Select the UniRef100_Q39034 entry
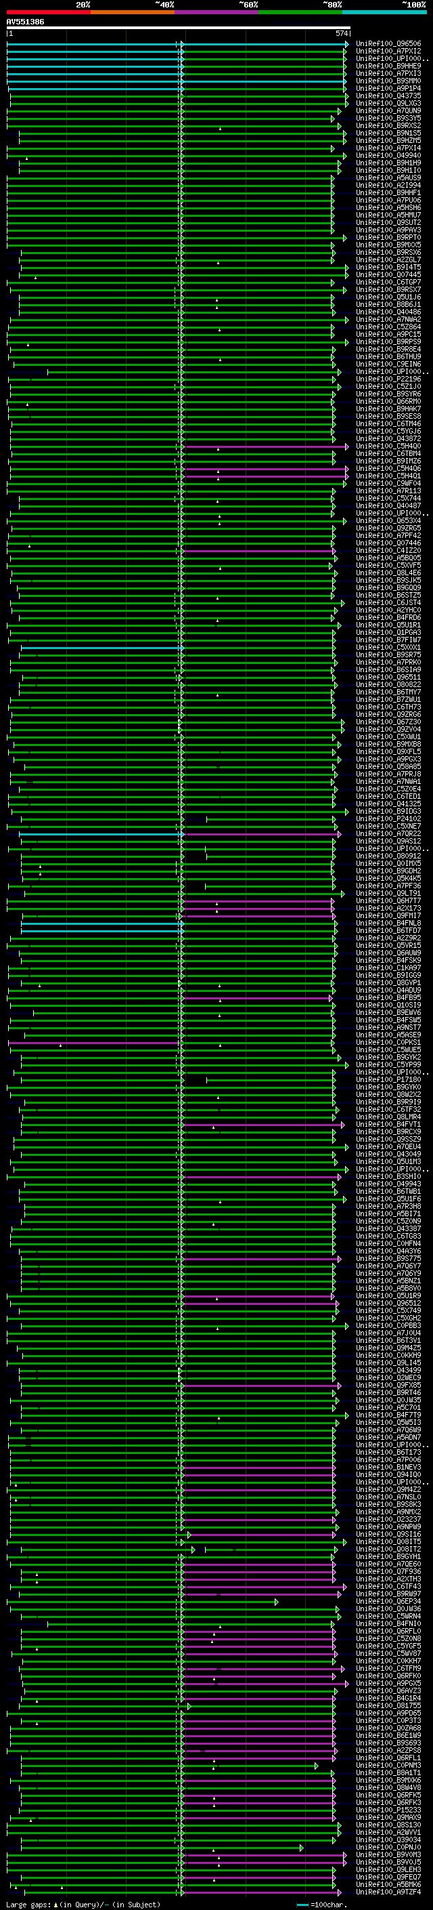Viewport: 433px width, 1910px height. click(388, 1840)
